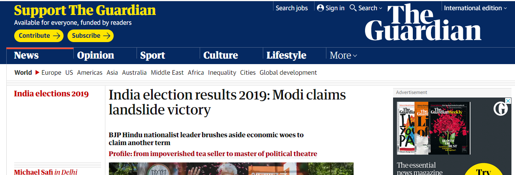
Task: Open the International edition dropdown
Action: (x=476, y=8)
